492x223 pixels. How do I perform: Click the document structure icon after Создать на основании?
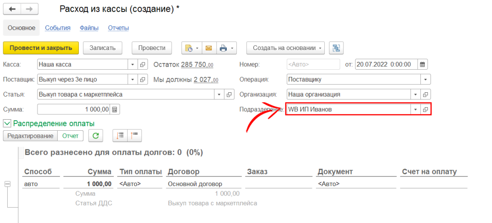tap(336, 48)
